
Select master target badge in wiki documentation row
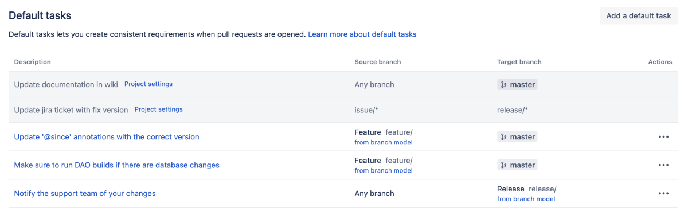517,85
